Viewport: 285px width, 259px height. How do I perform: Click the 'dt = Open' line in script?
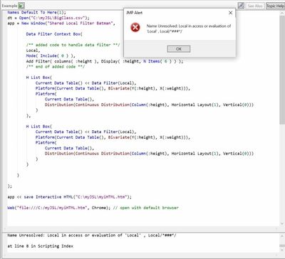click(48, 18)
